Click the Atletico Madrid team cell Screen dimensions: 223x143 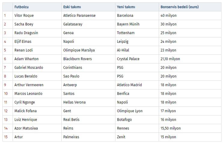tap(129, 85)
